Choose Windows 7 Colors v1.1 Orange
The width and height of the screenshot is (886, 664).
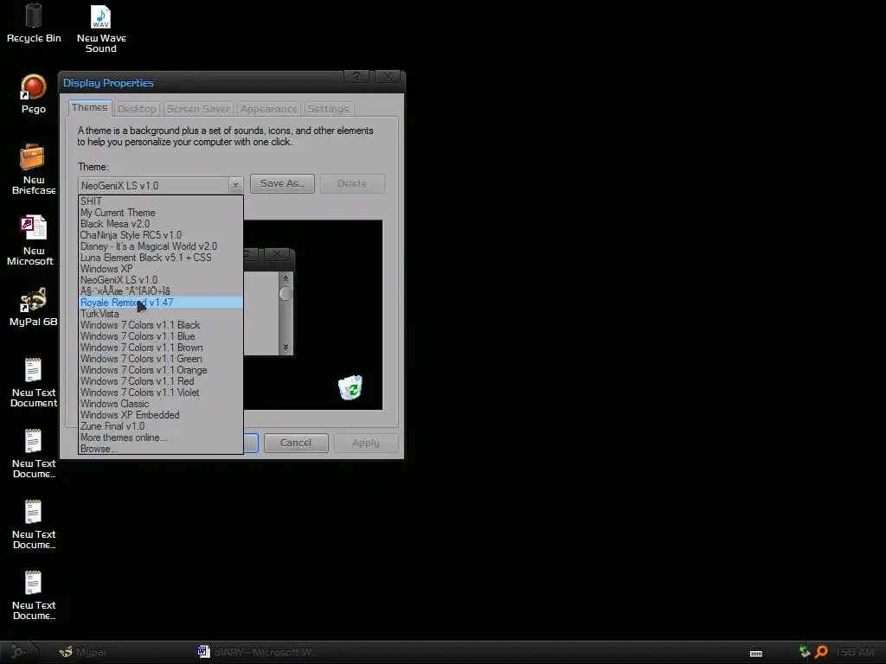(160, 370)
